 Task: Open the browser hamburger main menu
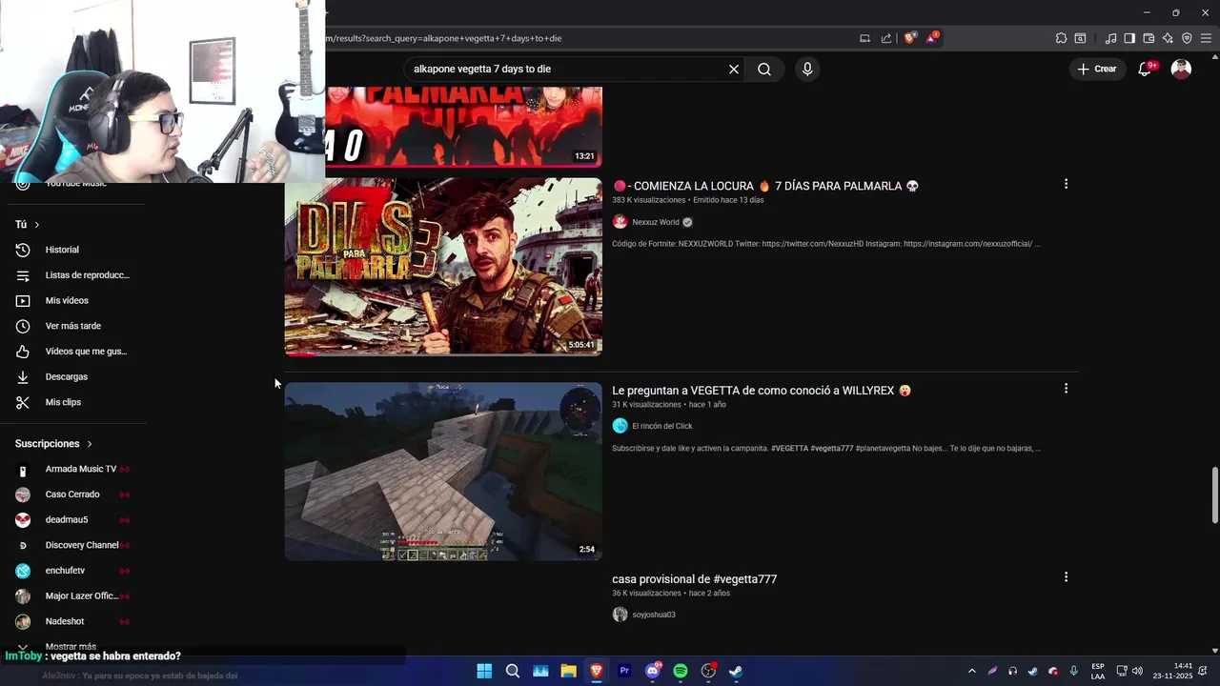1206,38
